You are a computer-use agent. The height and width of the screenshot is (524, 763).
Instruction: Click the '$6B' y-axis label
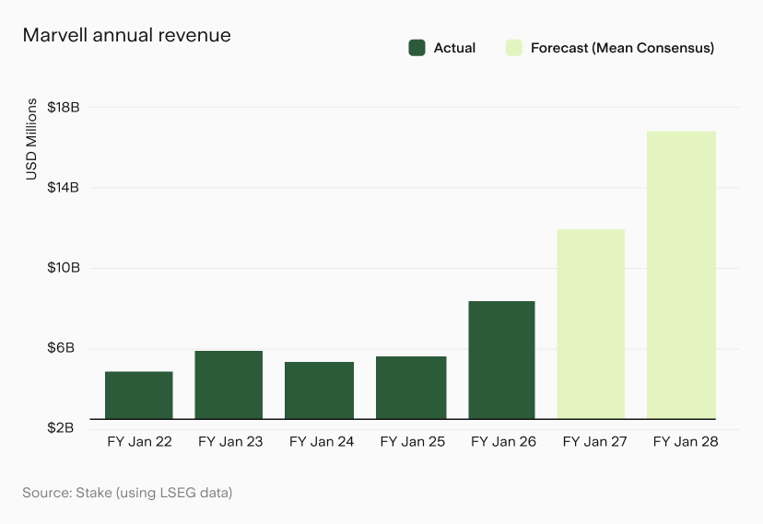(61, 348)
